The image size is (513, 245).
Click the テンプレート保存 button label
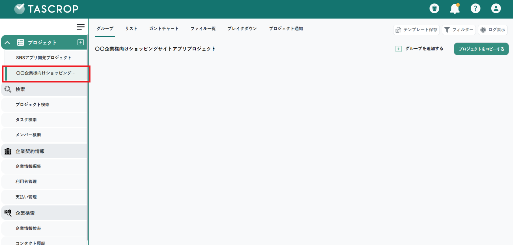420,30
